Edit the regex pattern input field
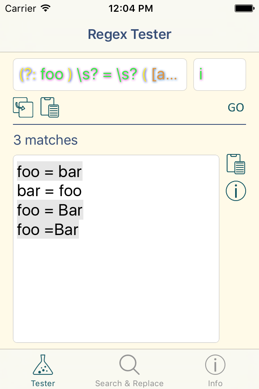This screenshot has height=389, width=259. pos(100,75)
